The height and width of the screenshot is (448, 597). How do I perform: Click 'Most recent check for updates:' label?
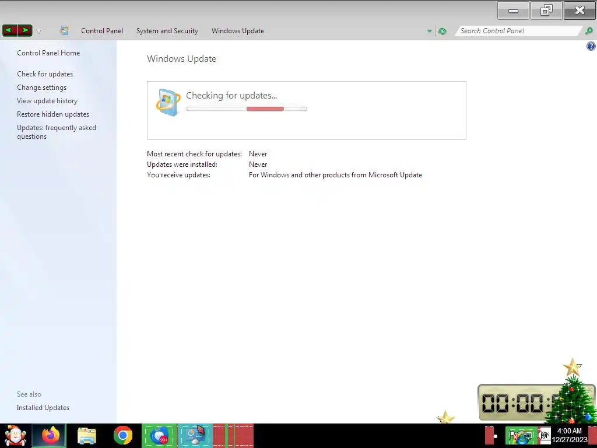pos(194,154)
